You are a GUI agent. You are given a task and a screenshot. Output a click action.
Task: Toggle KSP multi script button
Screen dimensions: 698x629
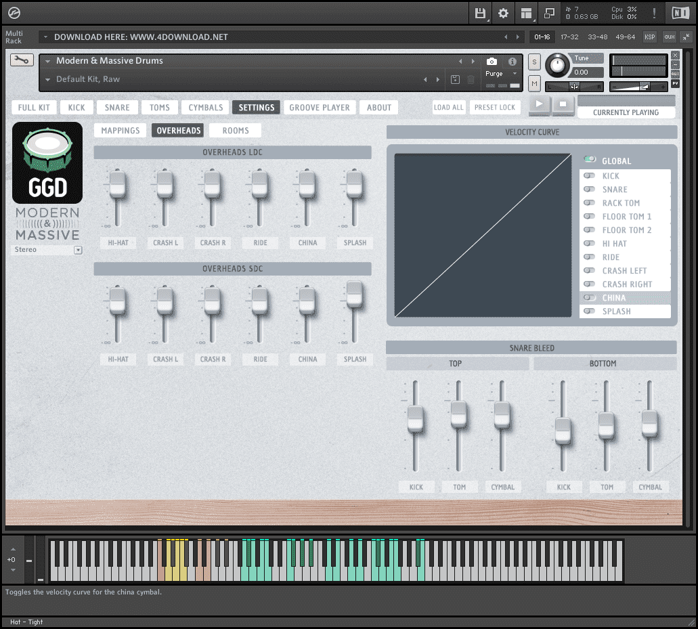[x=649, y=37]
